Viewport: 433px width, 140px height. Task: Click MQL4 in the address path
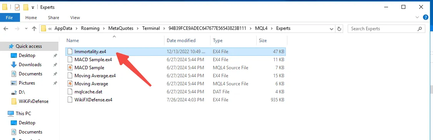[x=261, y=28]
